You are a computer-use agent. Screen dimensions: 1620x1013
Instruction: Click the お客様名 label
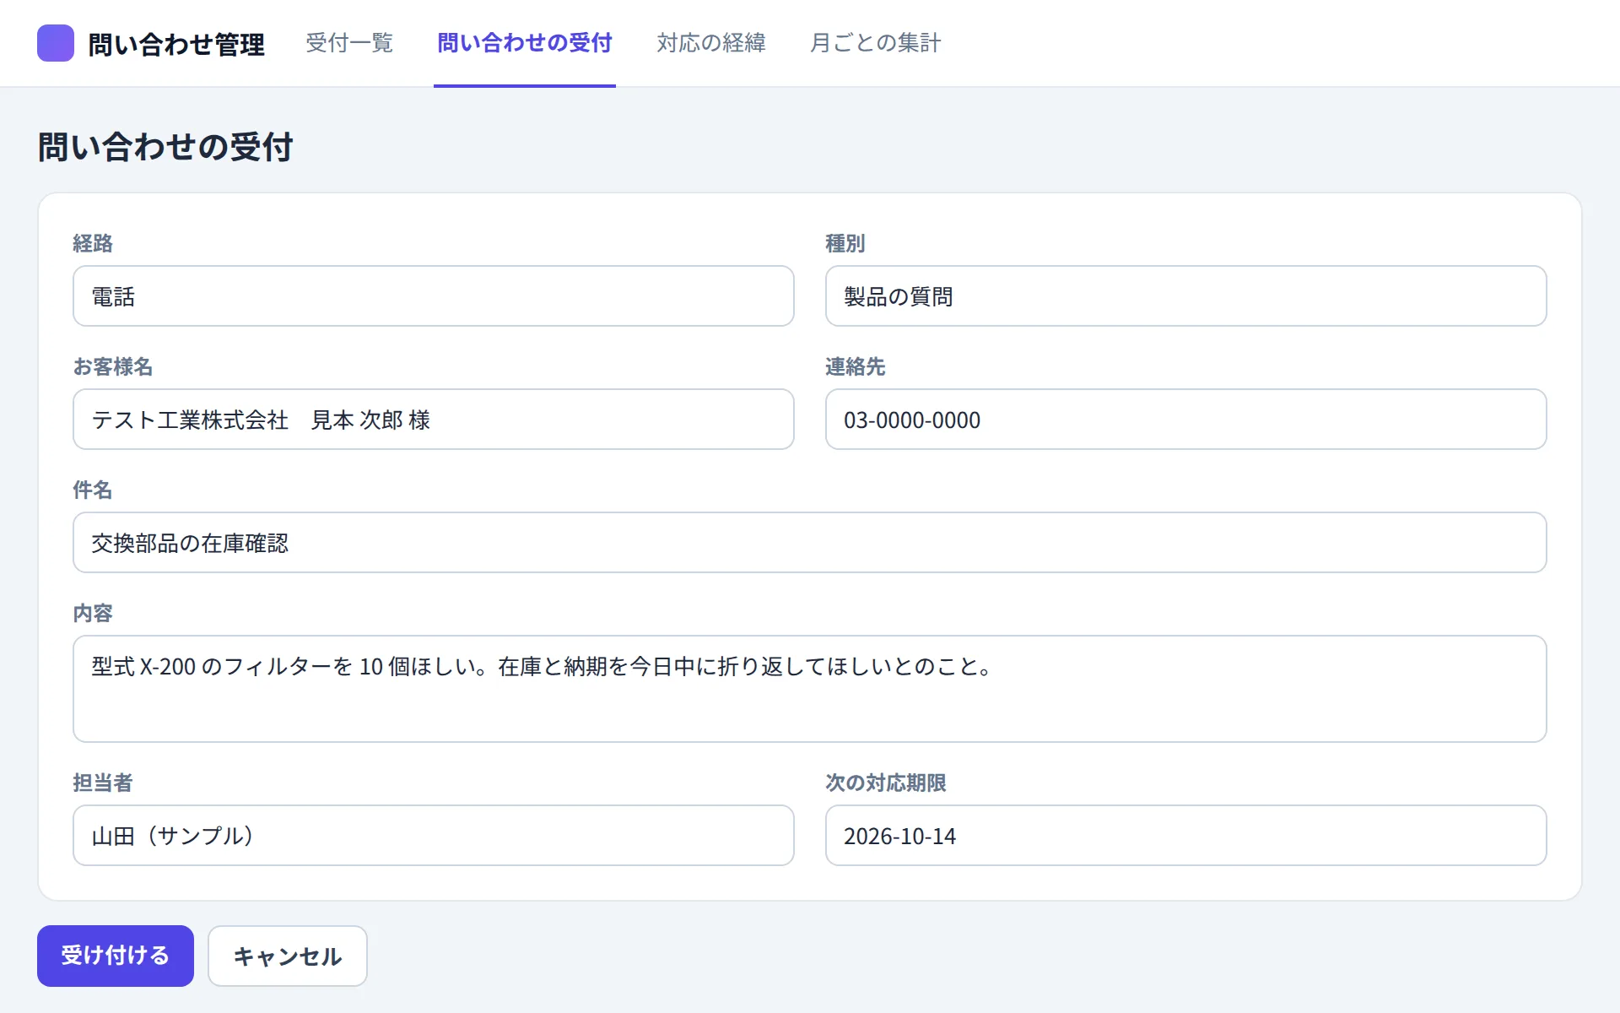pyautogui.click(x=113, y=366)
